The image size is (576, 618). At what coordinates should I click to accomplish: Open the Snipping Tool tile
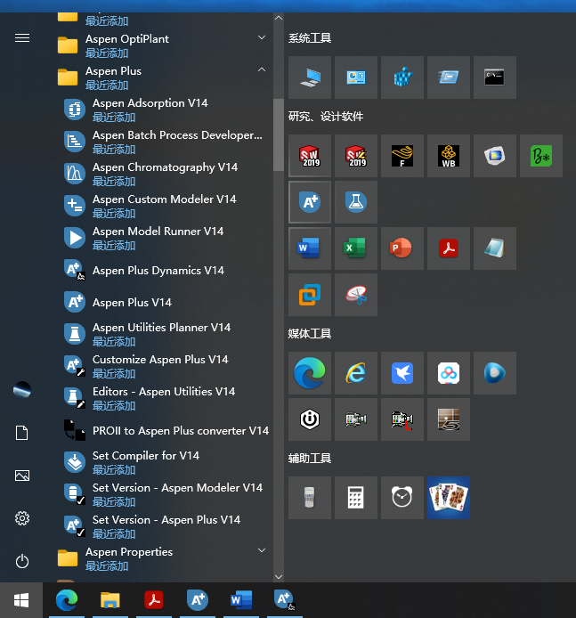[x=356, y=295]
